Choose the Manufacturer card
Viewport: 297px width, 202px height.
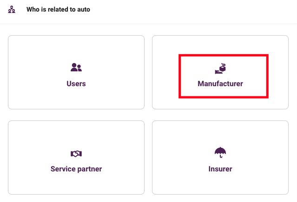(220, 72)
